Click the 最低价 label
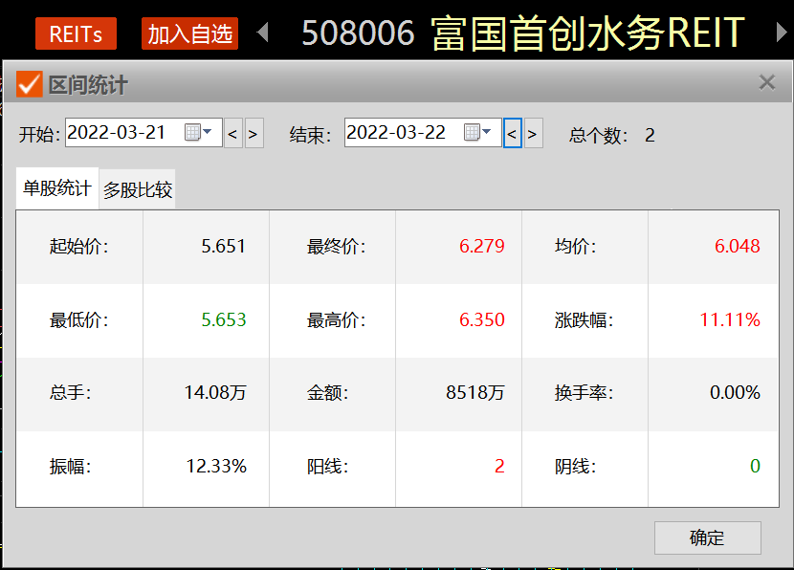Viewport: 794px width, 570px height. 79,320
